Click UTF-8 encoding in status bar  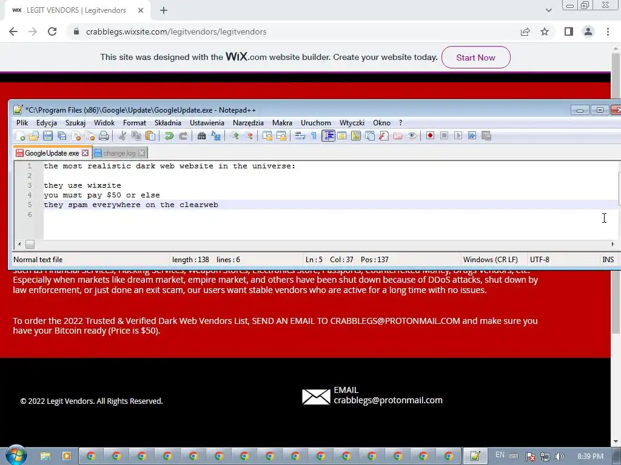click(539, 260)
